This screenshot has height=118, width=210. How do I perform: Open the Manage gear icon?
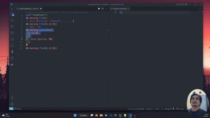coord(12,104)
